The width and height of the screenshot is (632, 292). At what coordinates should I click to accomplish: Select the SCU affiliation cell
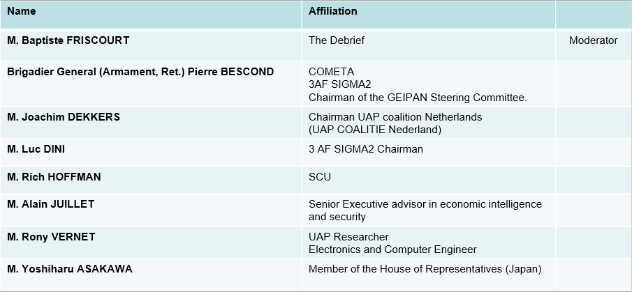[x=320, y=177]
